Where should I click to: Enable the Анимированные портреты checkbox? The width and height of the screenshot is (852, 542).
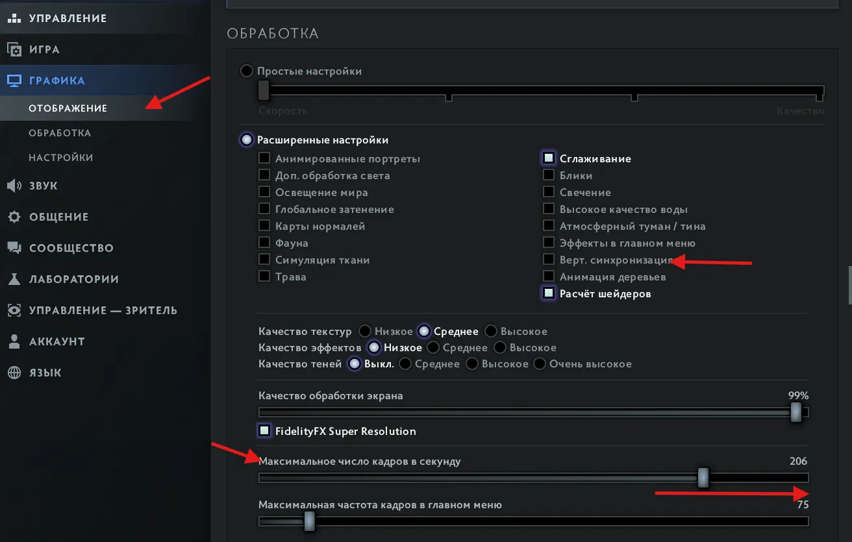click(x=264, y=158)
